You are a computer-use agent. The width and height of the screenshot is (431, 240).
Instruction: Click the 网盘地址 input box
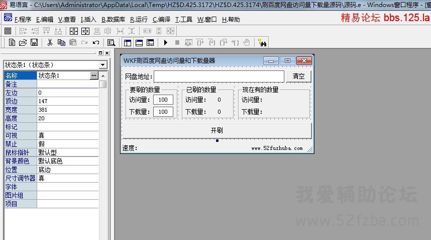(219, 76)
